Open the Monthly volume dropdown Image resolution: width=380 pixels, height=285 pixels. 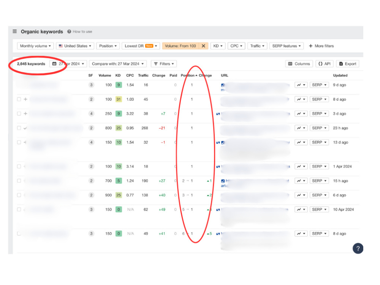[x=35, y=46]
